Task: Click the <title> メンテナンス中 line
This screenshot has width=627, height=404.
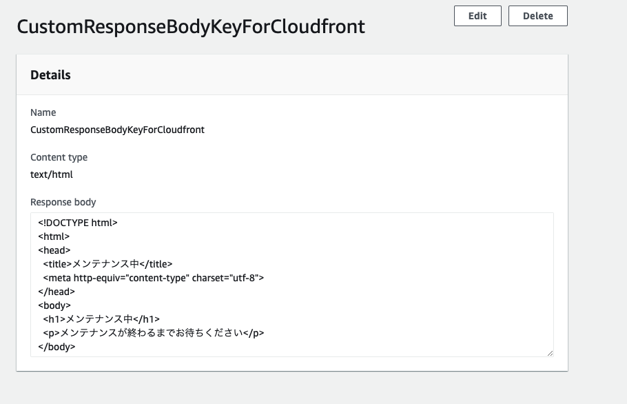Action: point(107,264)
